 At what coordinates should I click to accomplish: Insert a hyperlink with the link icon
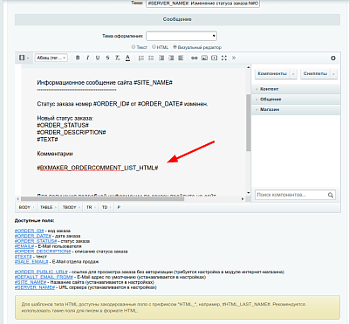pyautogui.click(x=195, y=58)
